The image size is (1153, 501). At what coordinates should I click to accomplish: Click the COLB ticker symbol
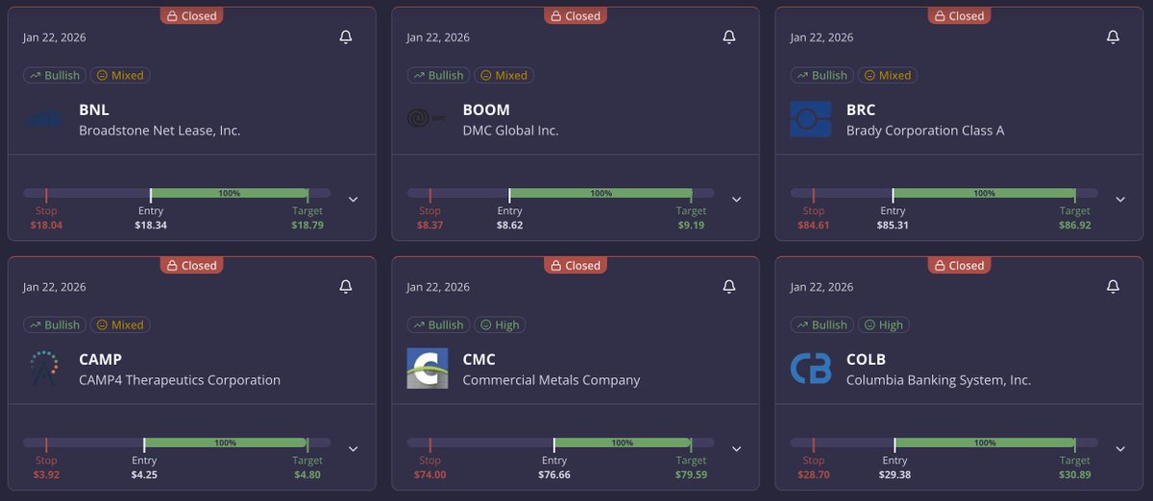(x=866, y=359)
